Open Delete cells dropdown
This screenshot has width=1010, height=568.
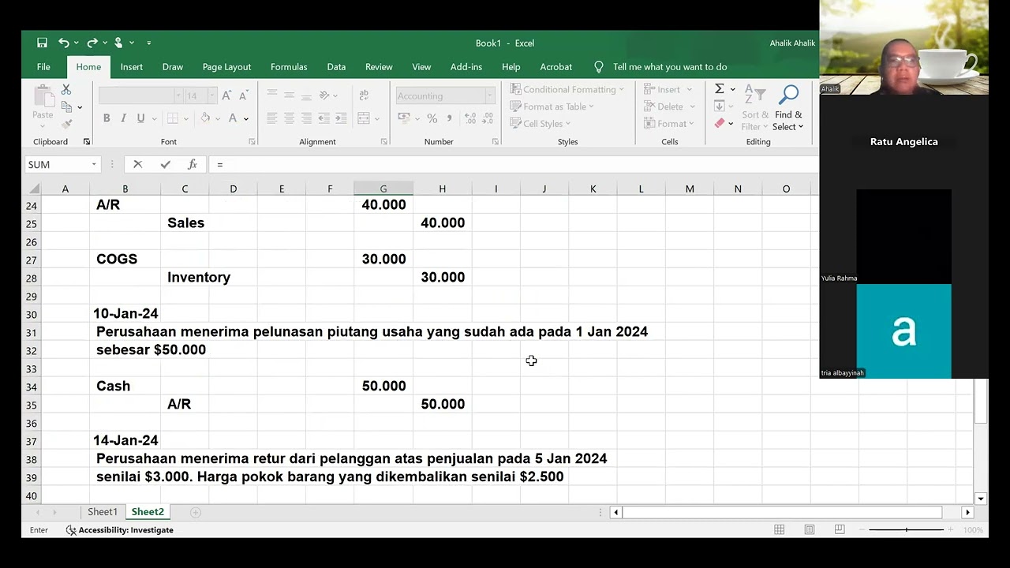669,106
